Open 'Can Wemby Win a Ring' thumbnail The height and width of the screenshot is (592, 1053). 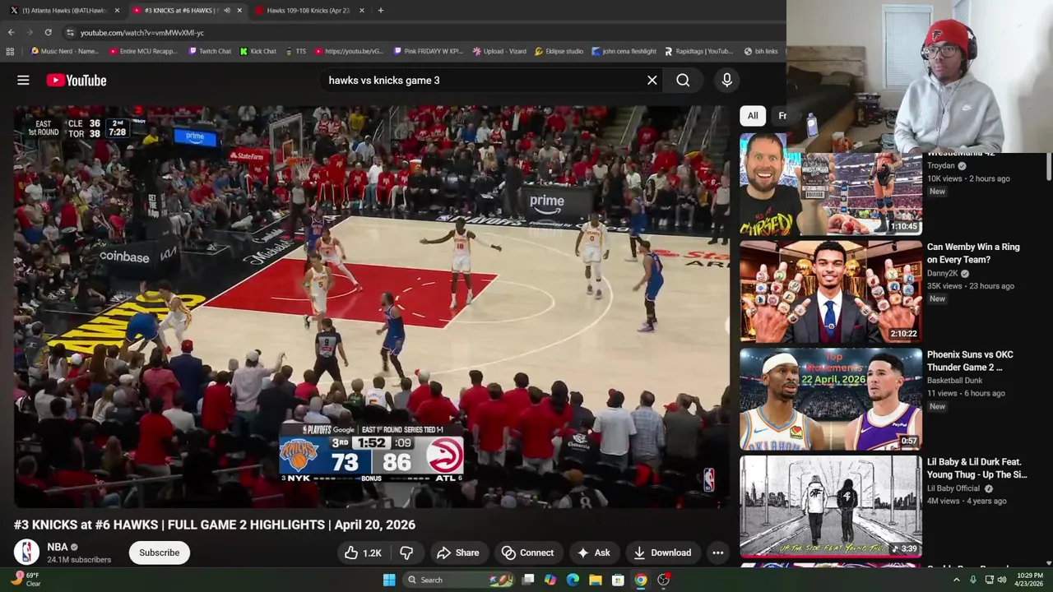pos(831,291)
